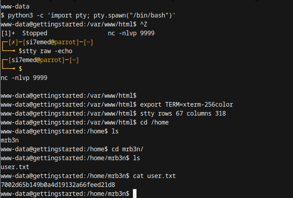
Task: Click the standalone 'nc -nlvp 9999' line
Action: 24,77
